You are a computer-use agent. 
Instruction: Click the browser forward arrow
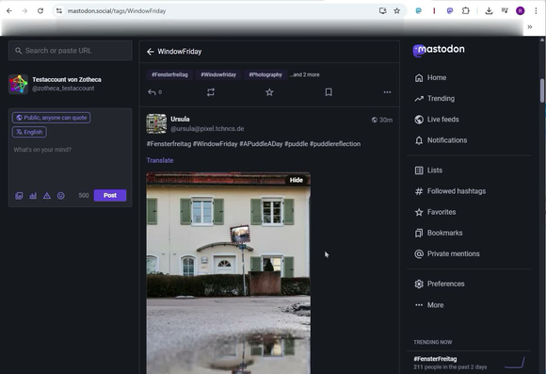point(24,10)
